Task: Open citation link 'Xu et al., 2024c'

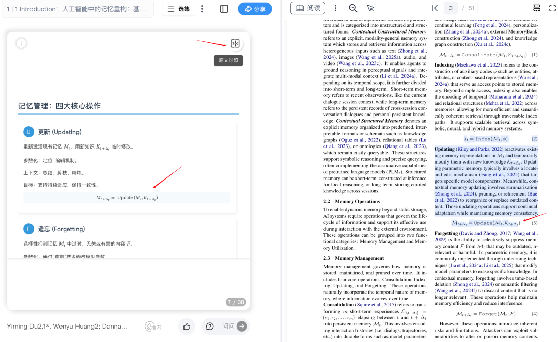Action: (492, 44)
